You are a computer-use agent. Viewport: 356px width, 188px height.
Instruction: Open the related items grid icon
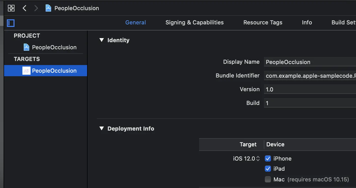[11, 8]
